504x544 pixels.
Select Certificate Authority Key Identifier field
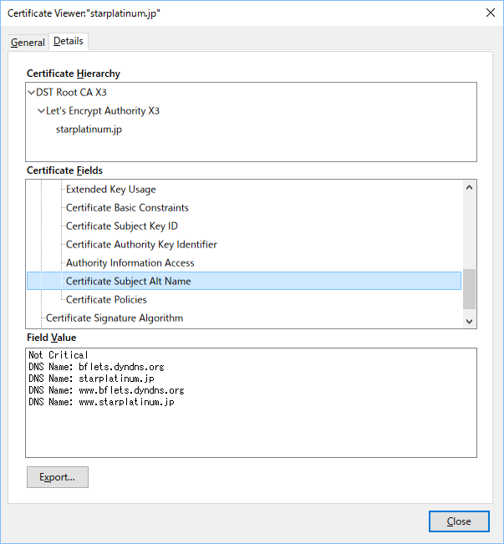[x=141, y=245]
